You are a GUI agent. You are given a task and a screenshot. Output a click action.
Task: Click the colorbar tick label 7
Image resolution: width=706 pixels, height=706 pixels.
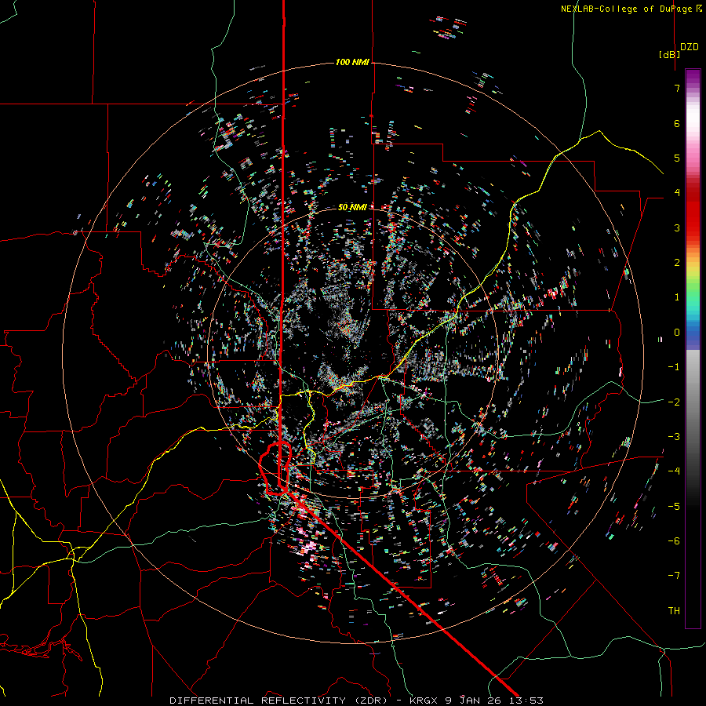[677, 88]
